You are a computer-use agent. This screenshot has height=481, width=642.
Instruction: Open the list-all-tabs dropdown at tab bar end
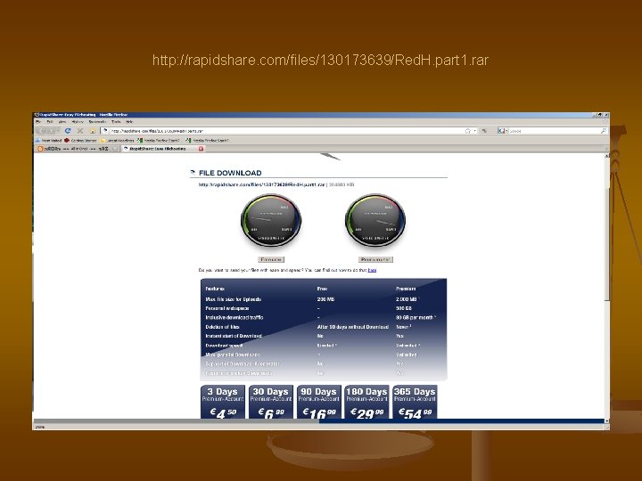point(607,149)
